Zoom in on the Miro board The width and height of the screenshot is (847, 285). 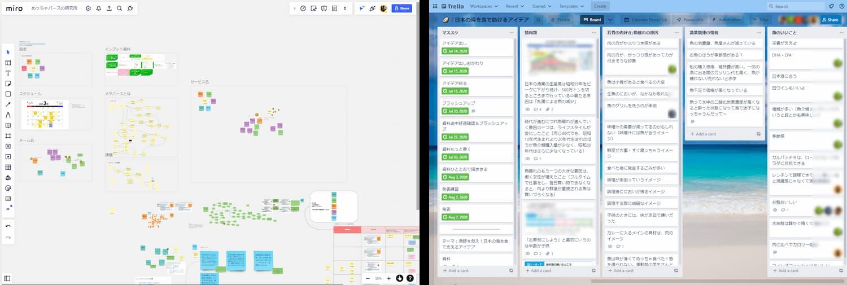click(x=388, y=278)
